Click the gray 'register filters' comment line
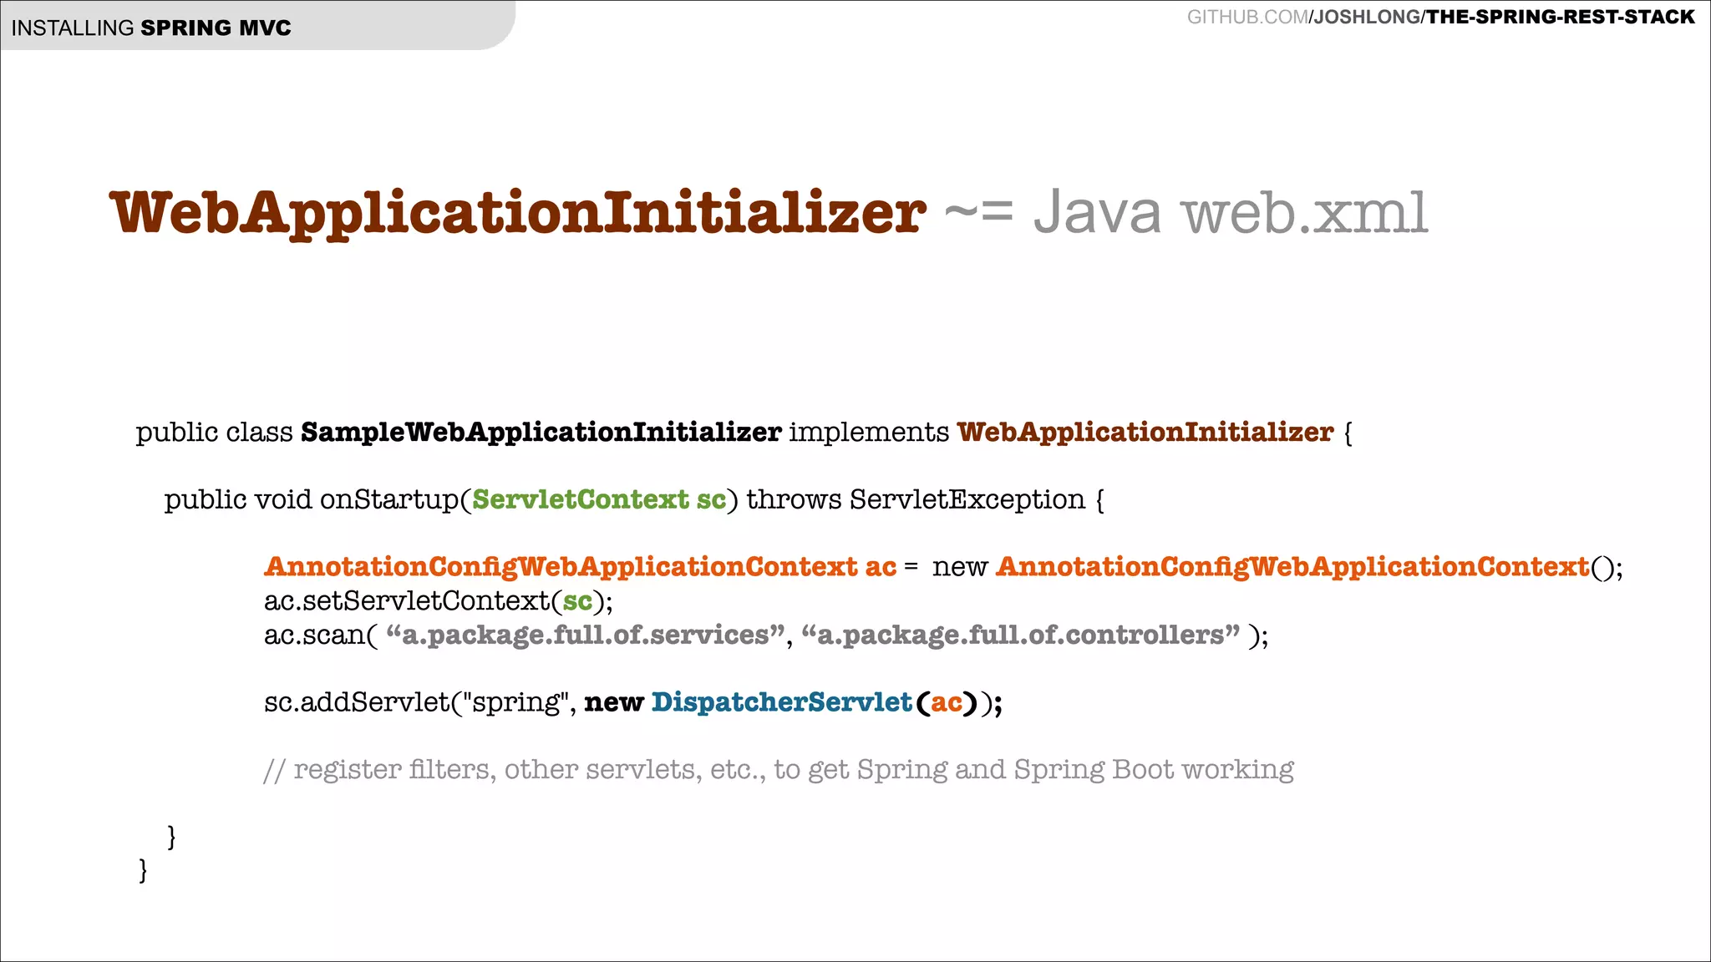Screen dimensions: 1711x962 [x=779, y=769]
